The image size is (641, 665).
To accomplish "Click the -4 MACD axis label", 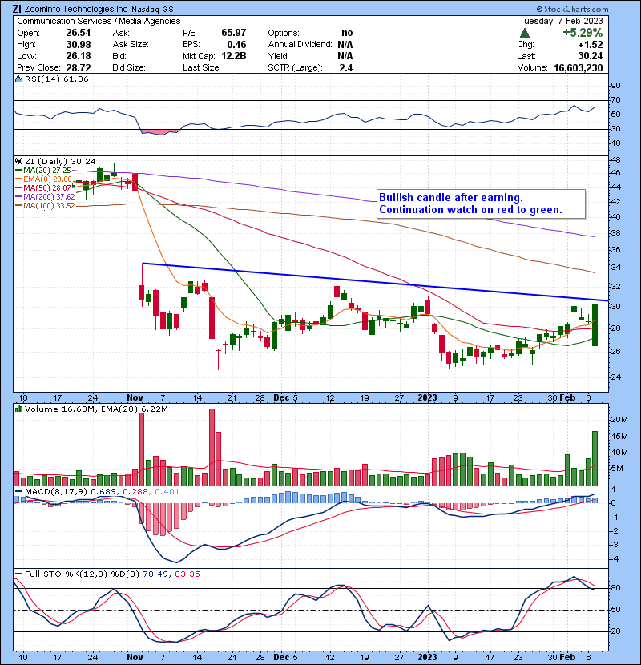I will pyautogui.click(x=615, y=559).
